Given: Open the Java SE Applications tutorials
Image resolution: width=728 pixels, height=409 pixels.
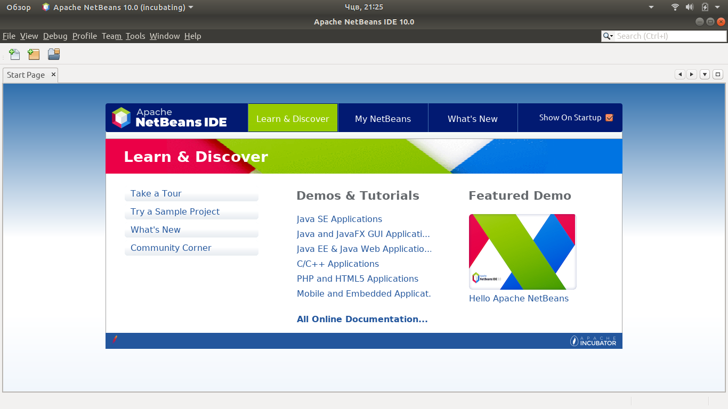Looking at the screenshot, I should (x=339, y=219).
